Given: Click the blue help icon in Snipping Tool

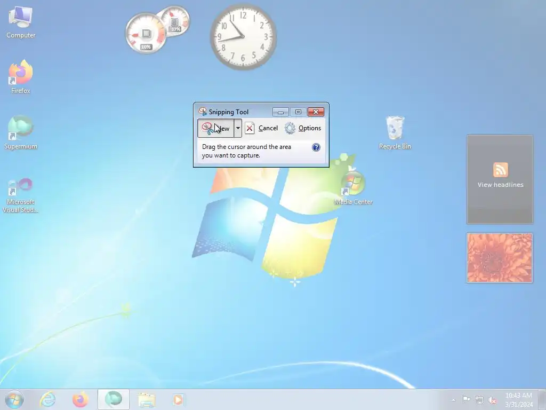Looking at the screenshot, I should (316, 147).
